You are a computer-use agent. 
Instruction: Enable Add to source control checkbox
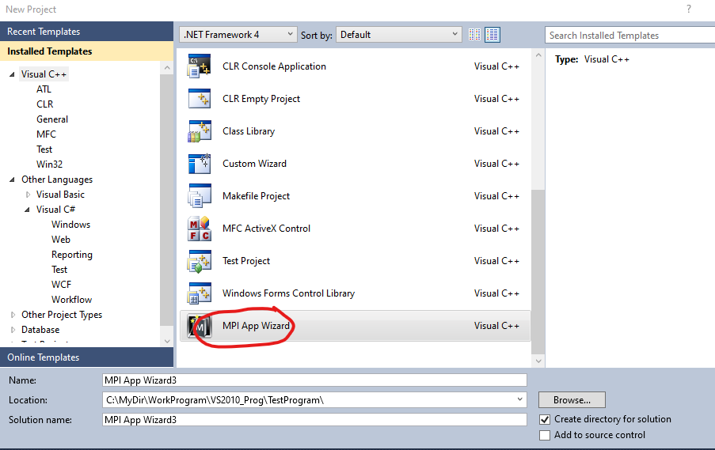coord(545,436)
